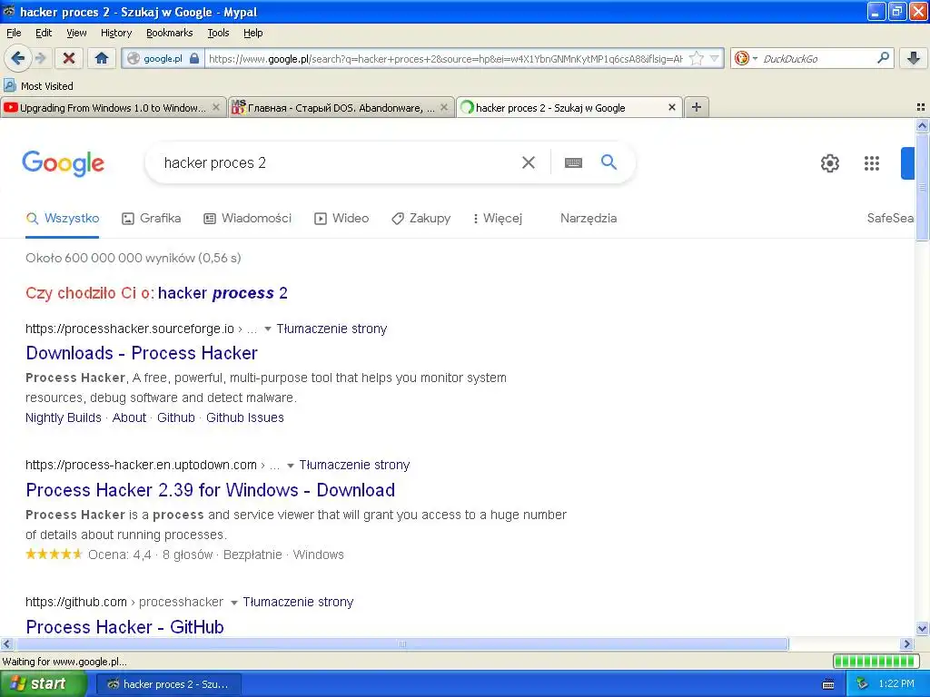This screenshot has width=930, height=697.
Task: Switch to the Zakupy results tab
Action: pyautogui.click(x=421, y=218)
